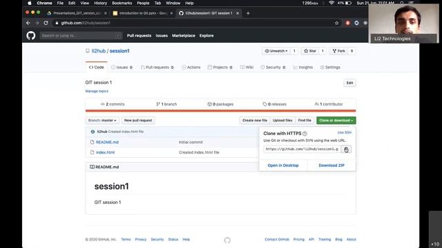View 0 releases link
Screen dimensions: 442x248
pyautogui.click(x=275, y=104)
